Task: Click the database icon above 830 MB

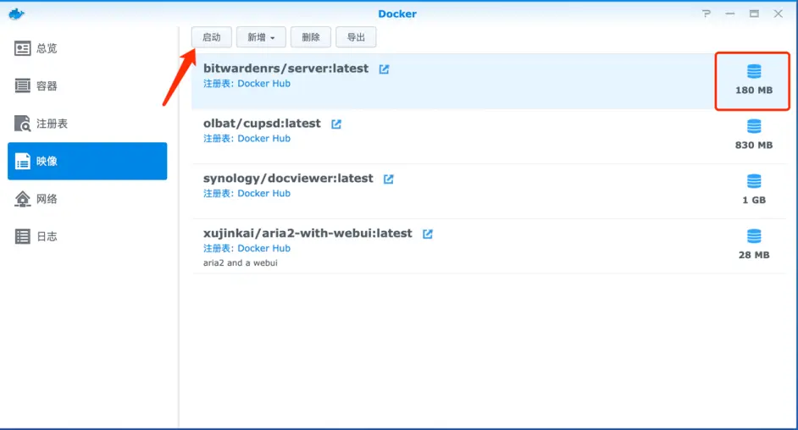Action: (x=754, y=126)
